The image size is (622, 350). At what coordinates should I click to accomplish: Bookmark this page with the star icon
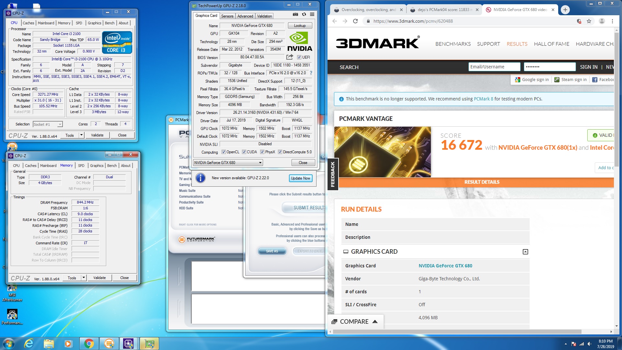pos(589,21)
